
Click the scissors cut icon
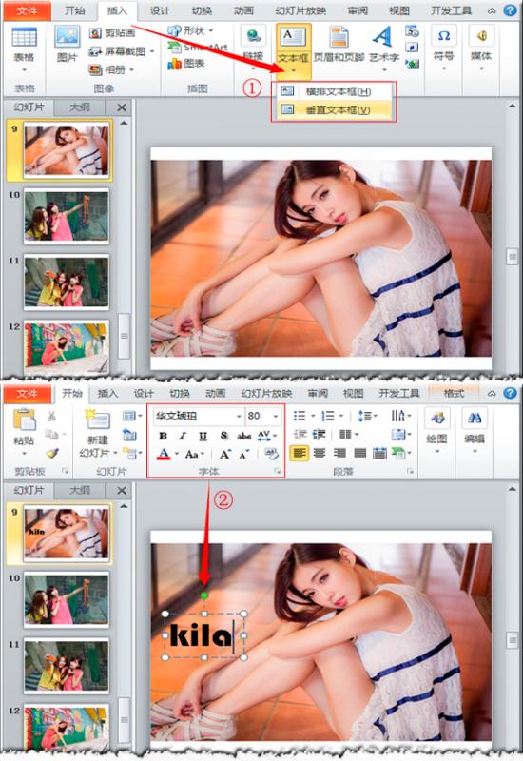click(x=51, y=416)
